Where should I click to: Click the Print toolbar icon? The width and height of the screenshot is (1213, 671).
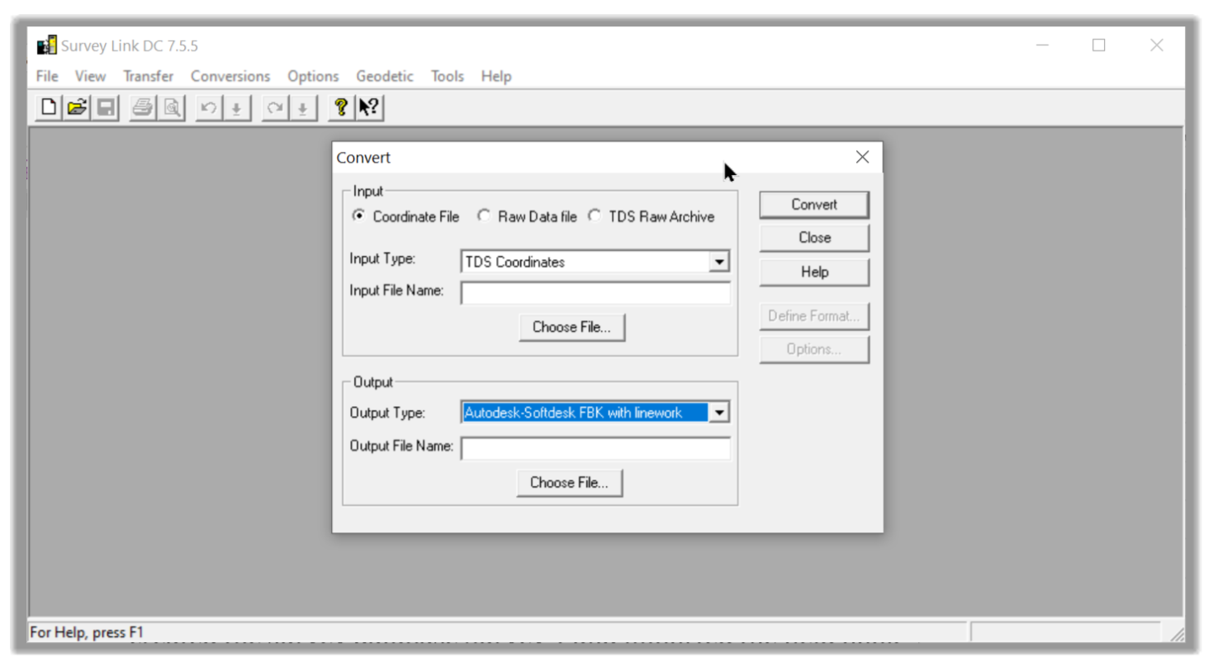tap(143, 107)
